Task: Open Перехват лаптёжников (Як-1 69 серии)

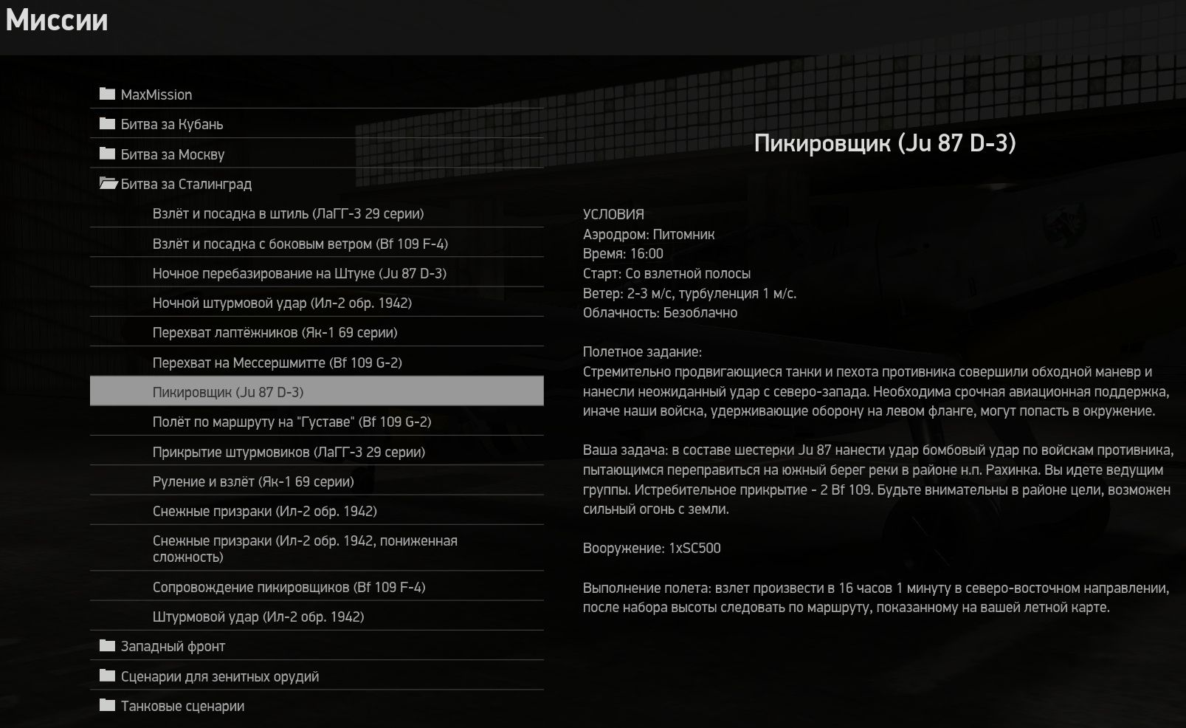Action: [317, 332]
